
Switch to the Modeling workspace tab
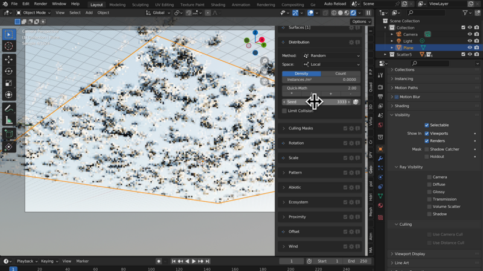pos(117,5)
